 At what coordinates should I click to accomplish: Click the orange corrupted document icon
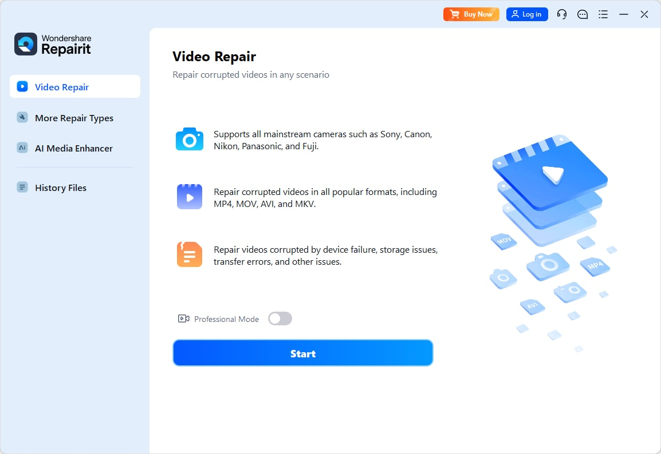coord(190,255)
